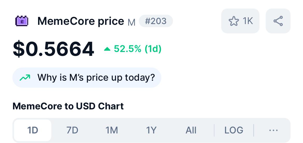Screen dimensions: 303x143
Task: Switch to the 7D chart range
Action: [x=72, y=130]
